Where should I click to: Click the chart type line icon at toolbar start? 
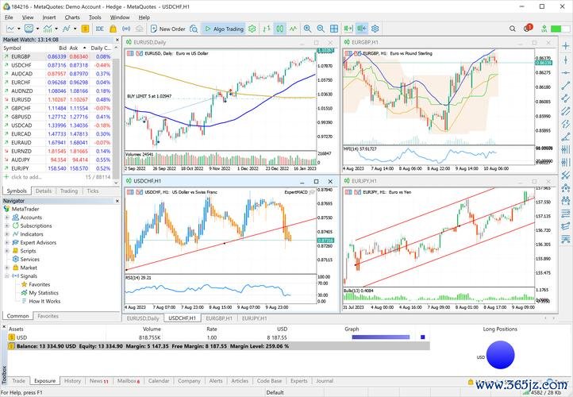pos(10,29)
